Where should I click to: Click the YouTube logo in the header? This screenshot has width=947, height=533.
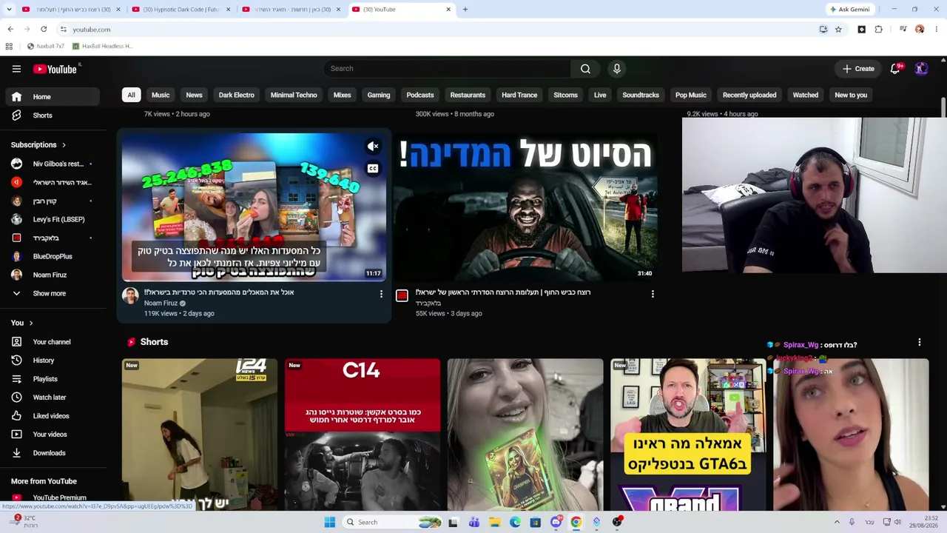[x=55, y=69]
